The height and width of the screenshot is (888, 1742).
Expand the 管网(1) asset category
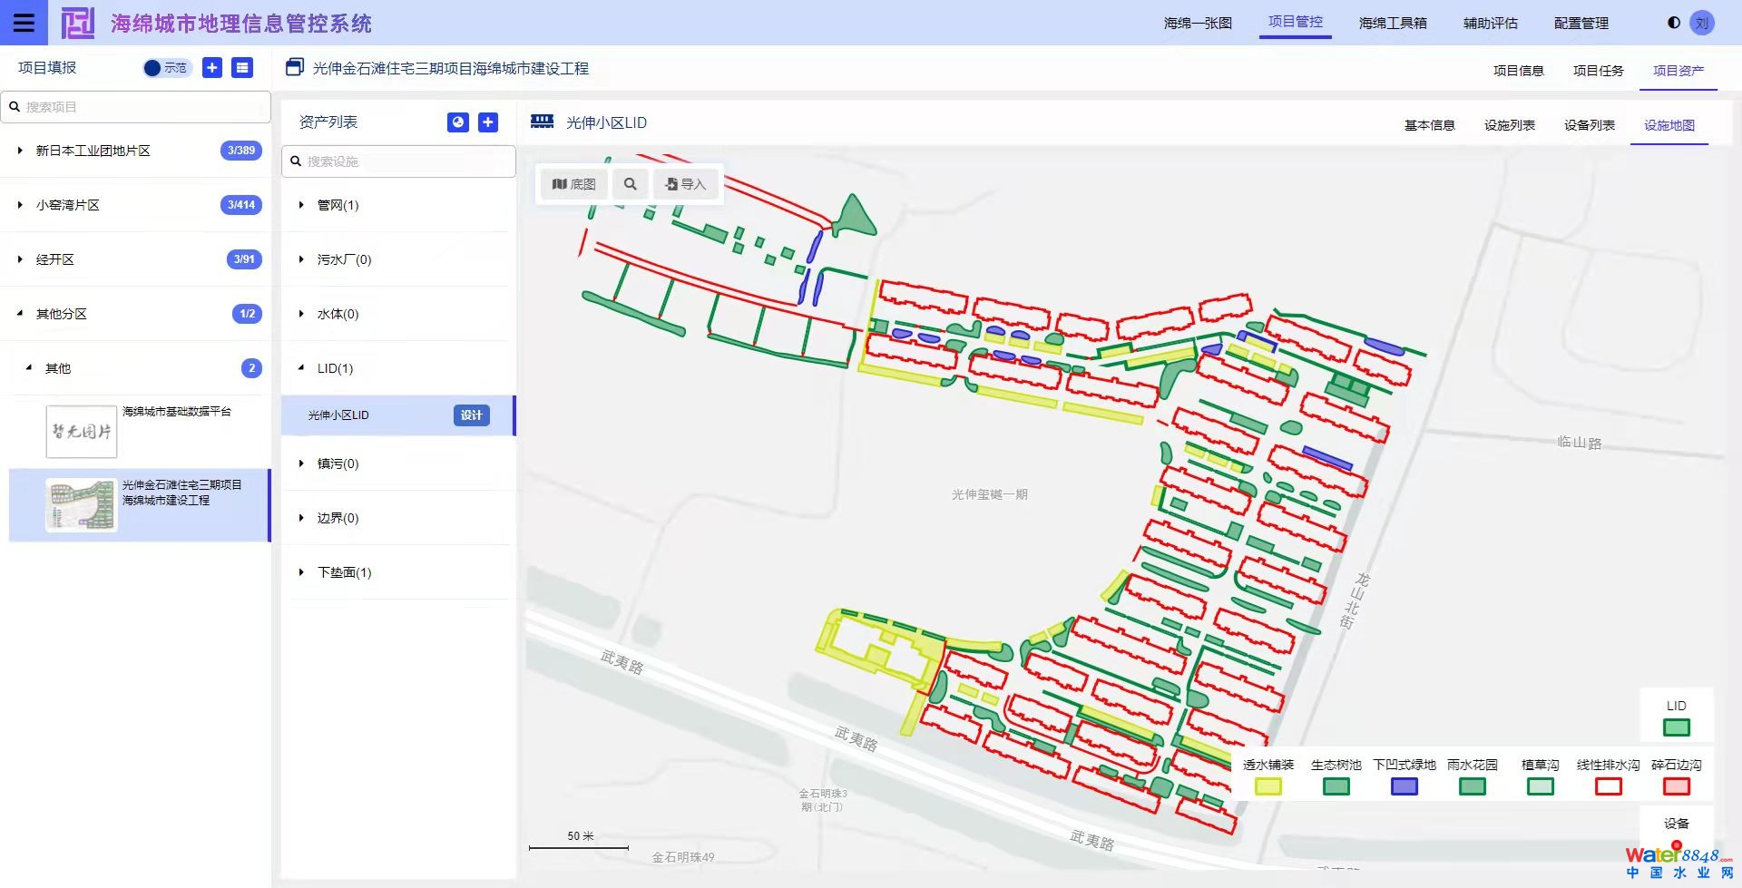(x=301, y=205)
